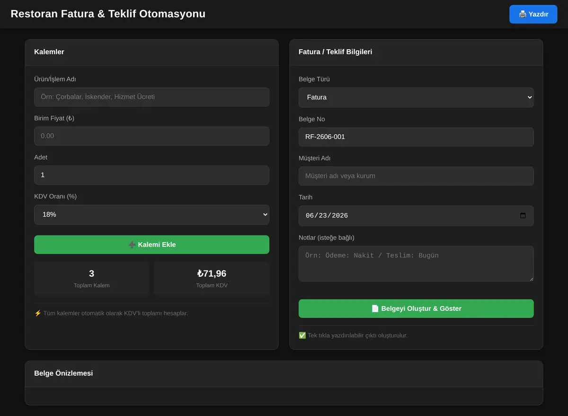568x416 pixels.
Task: Click the Belge Türü label
Action: pyautogui.click(x=314, y=79)
